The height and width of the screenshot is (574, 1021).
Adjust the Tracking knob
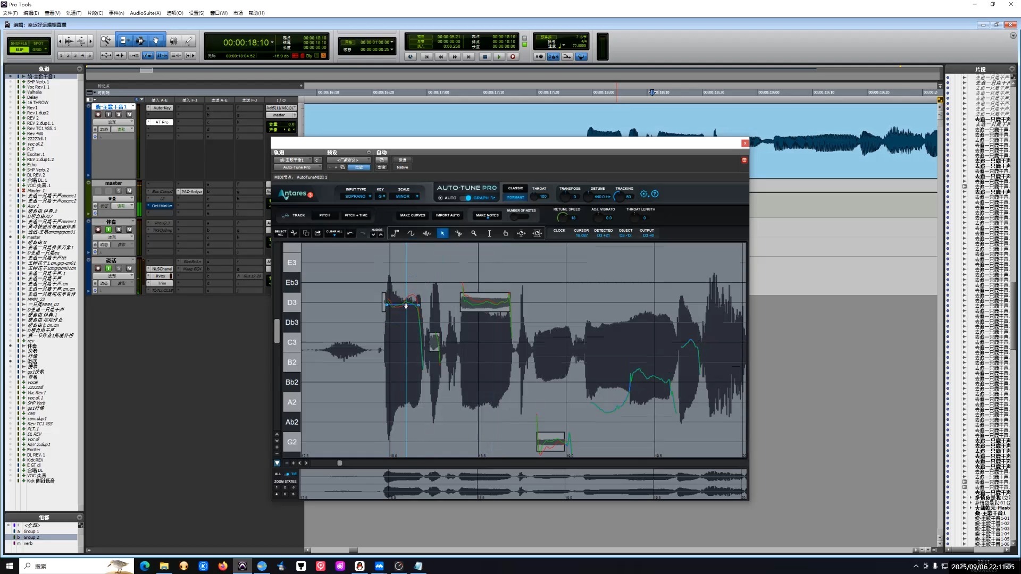click(619, 197)
